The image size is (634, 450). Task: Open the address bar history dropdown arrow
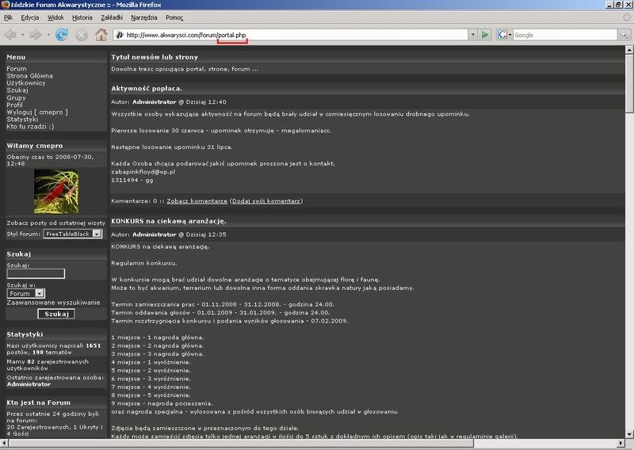click(473, 35)
